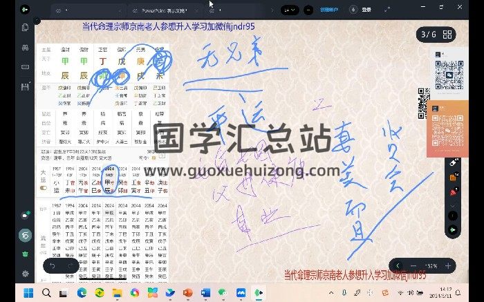Toggle the 大运 小运 switch in chart

coord(43,188)
